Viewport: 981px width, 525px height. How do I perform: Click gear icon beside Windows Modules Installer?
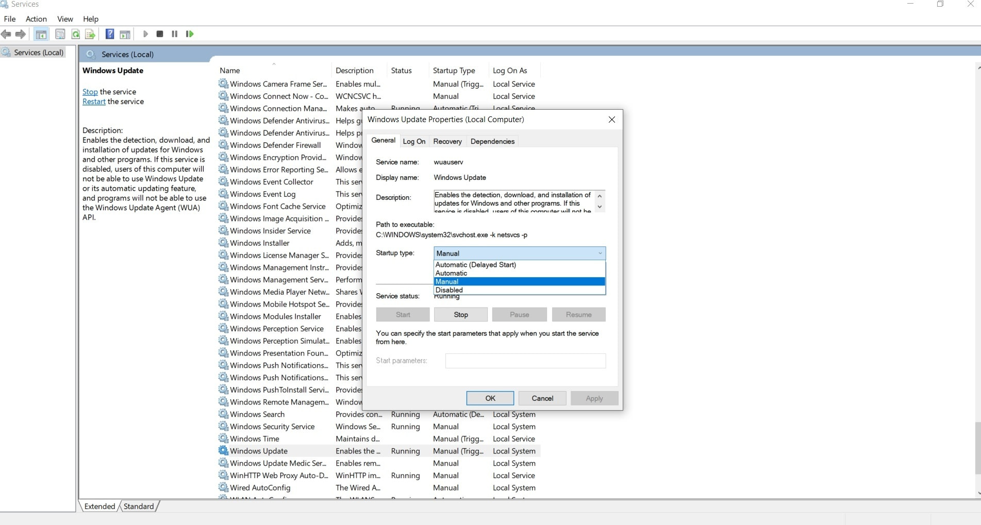223,316
